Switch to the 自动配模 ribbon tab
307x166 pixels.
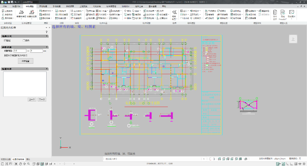[43, 6]
